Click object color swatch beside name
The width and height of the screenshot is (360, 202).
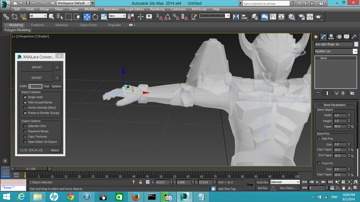[x=356, y=44]
